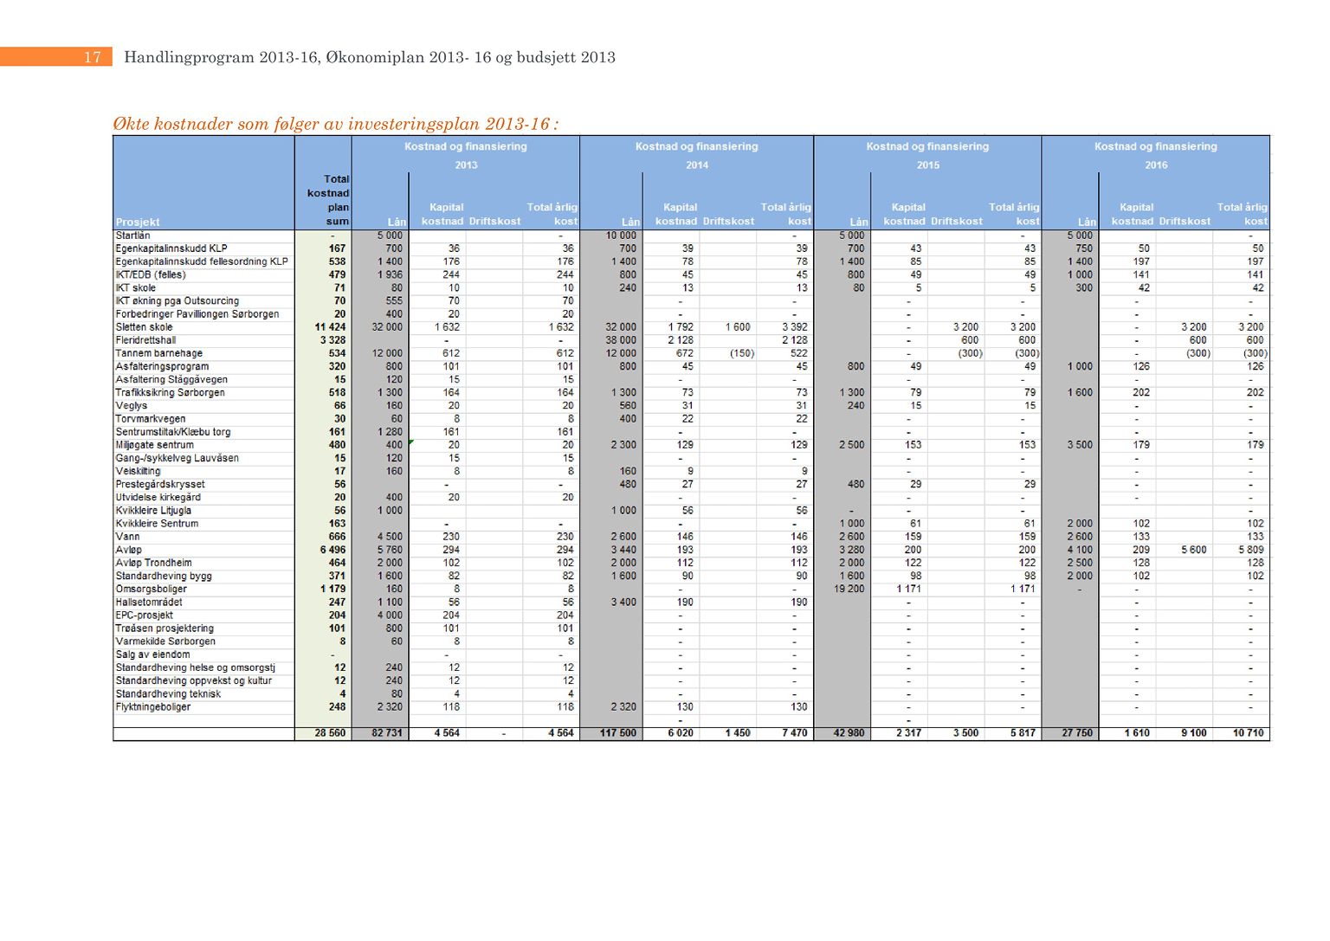The height and width of the screenshot is (941, 1330).
Task: Select the 2014 year header cell
Action: [x=697, y=164]
